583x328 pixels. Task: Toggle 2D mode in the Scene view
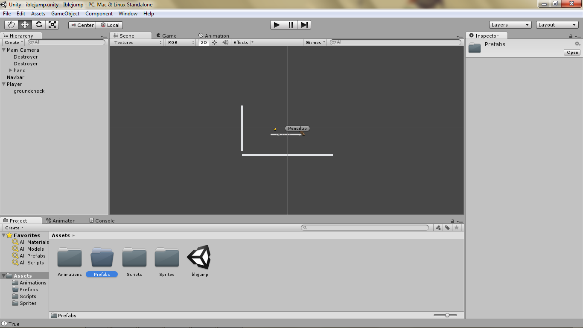(204, 42)
